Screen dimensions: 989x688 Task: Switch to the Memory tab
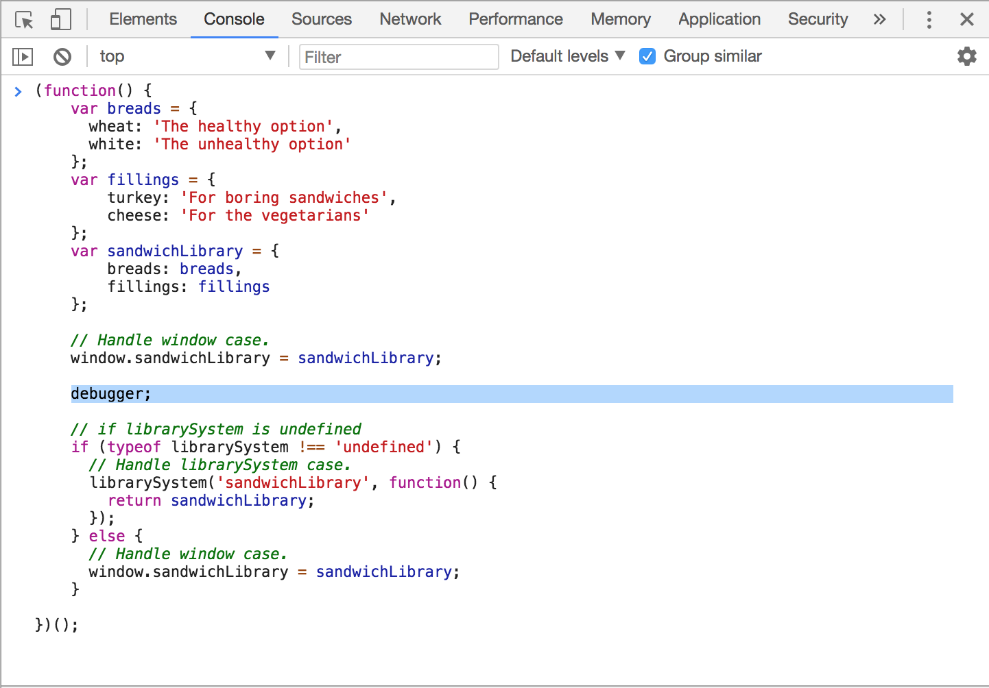621,19
